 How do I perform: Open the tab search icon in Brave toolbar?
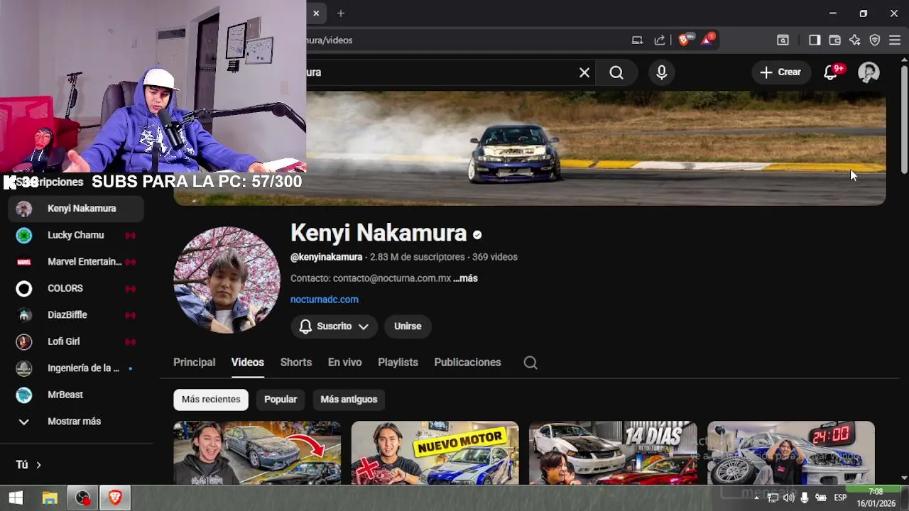click(783, 40)
